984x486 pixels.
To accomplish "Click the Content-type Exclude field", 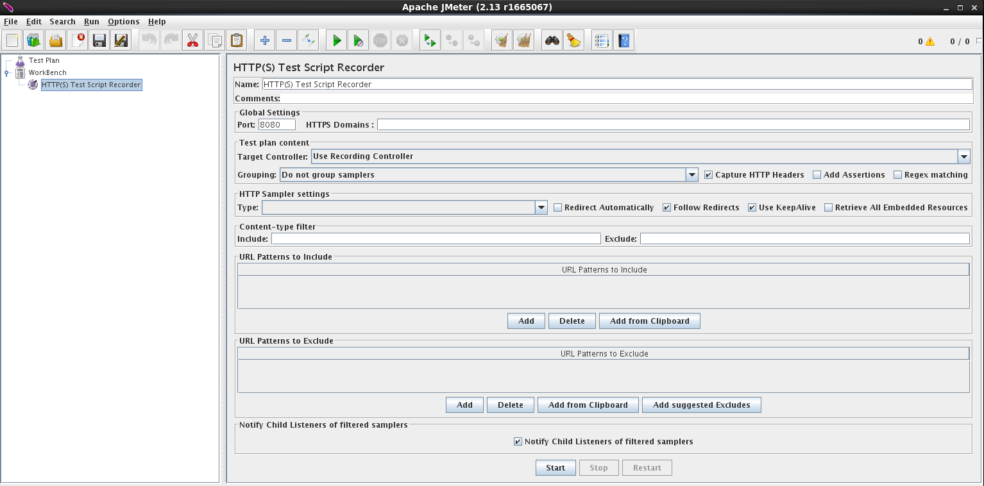I will (x=805, y=239).
